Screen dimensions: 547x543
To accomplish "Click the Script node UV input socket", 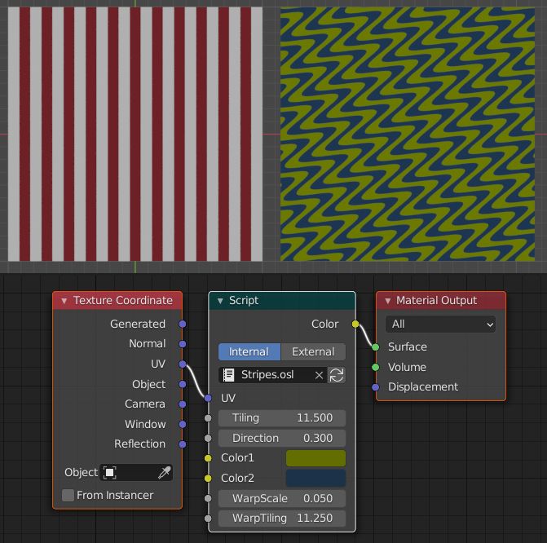I will click(208, 398).
